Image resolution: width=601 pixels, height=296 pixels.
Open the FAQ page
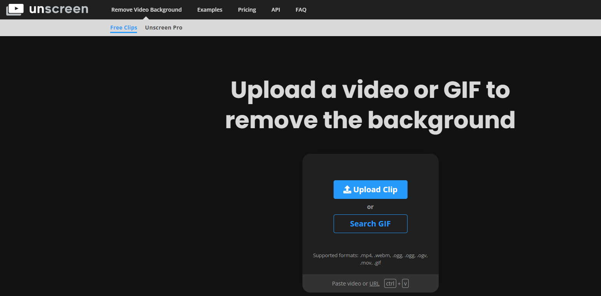[301, 10]
